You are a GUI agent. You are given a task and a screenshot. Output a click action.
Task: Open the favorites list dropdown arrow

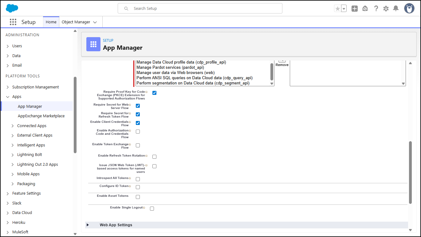[344, 9]
